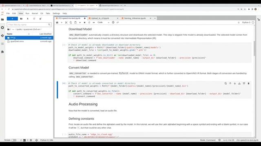Open the Extension Manager puzzle icon
Image resolution: width=261 pixels, height=146 pixels.
[x=2, y=52]
